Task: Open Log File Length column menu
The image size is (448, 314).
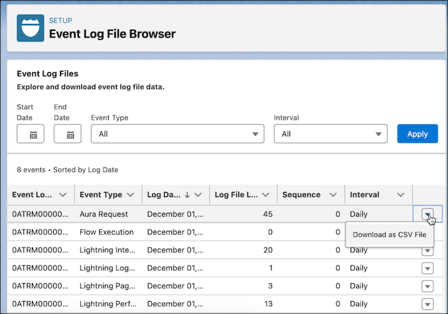Action: click(x=265, y=195)
